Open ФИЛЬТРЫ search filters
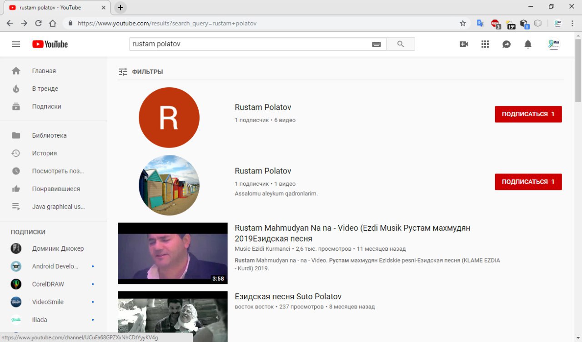Viewport: 582px width, 342px height. [141, 72]
